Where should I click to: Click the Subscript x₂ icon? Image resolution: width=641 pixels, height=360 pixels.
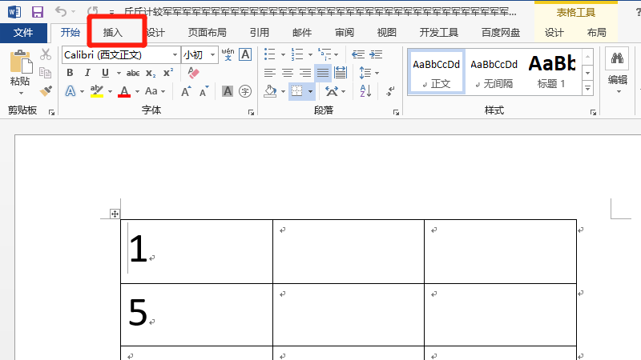(x=151, y=73)
